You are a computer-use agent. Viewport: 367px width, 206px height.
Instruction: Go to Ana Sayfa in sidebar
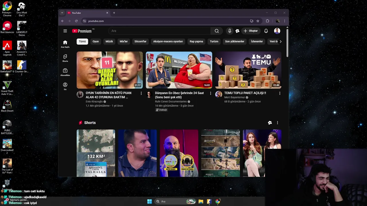(x=65, y=44)
